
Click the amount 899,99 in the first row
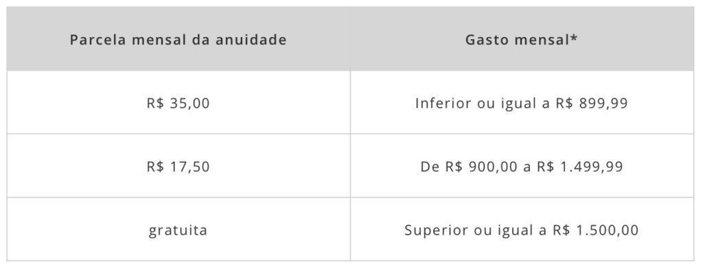[603, 104]
